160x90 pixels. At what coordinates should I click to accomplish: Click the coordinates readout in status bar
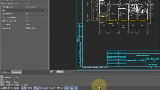click(10, 88)
